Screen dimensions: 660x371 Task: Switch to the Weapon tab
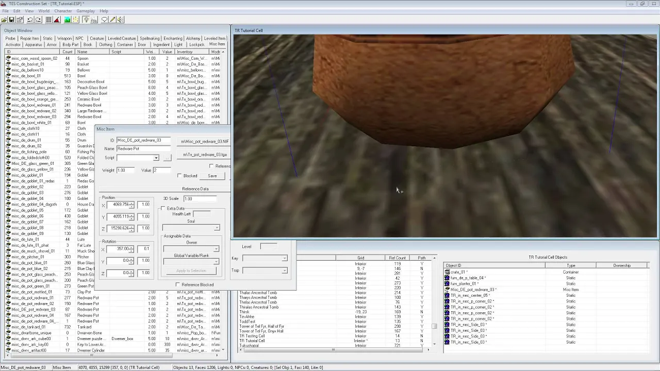coord(64,38)
